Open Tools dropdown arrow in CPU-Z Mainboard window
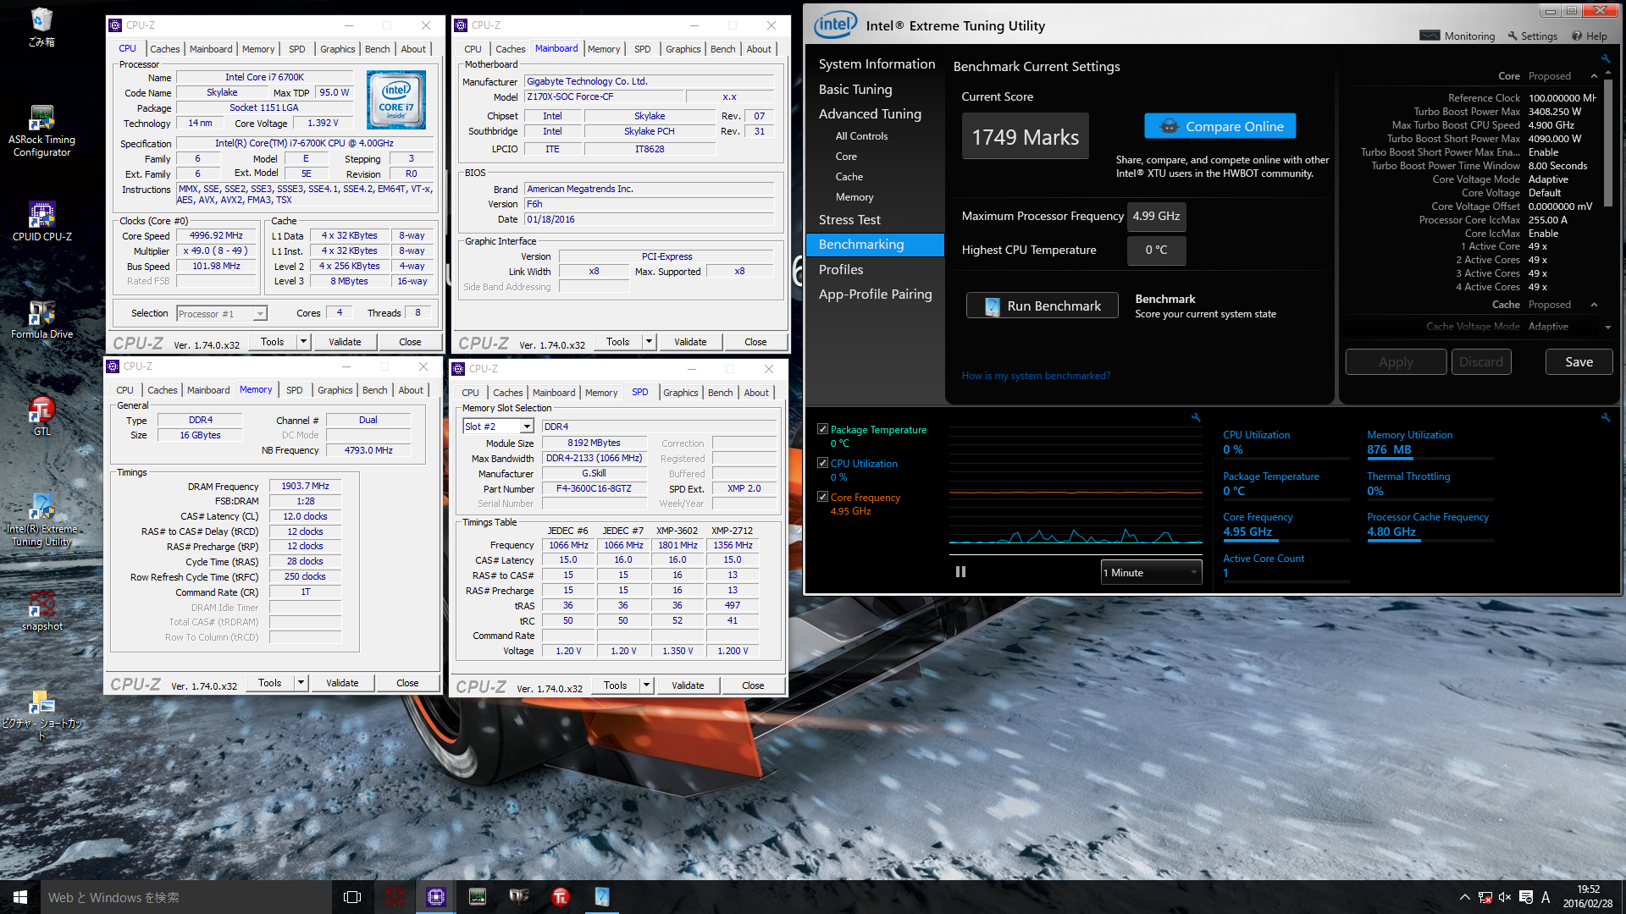The width and height of the screenshot is (1626, 914). coord(649,342)
